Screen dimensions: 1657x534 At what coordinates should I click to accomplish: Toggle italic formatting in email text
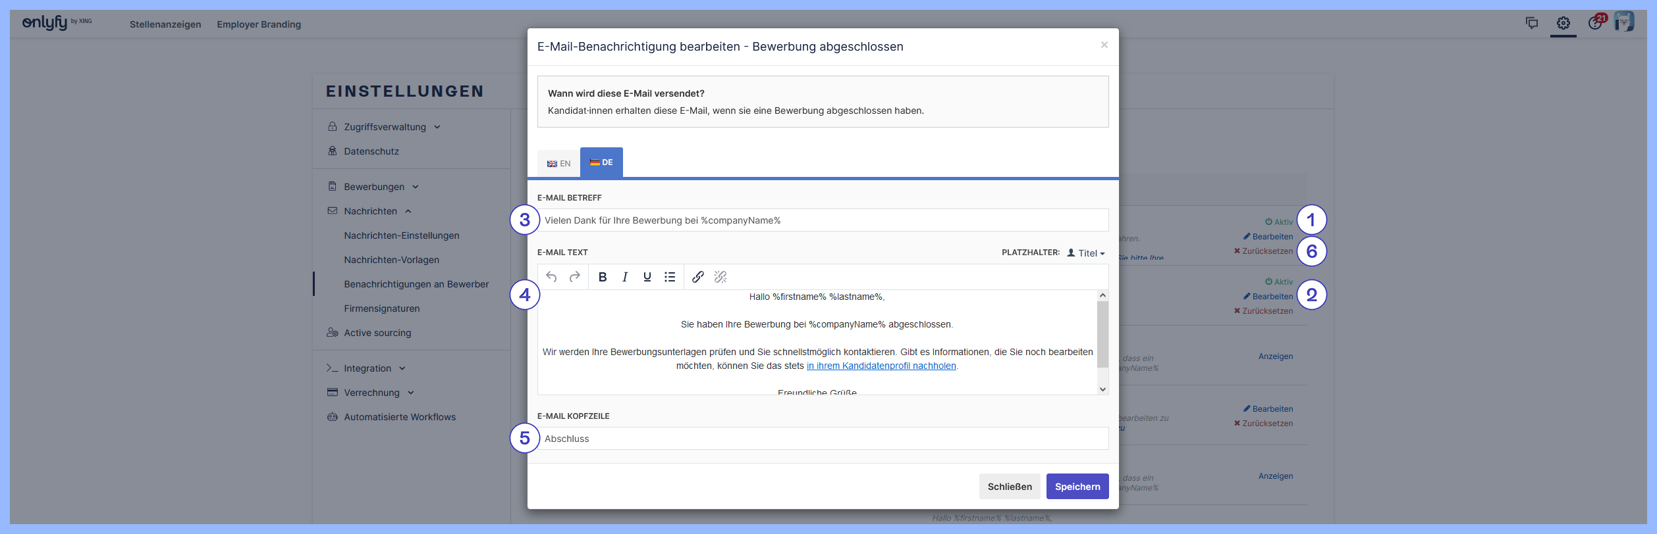click(x=624, y=277)
